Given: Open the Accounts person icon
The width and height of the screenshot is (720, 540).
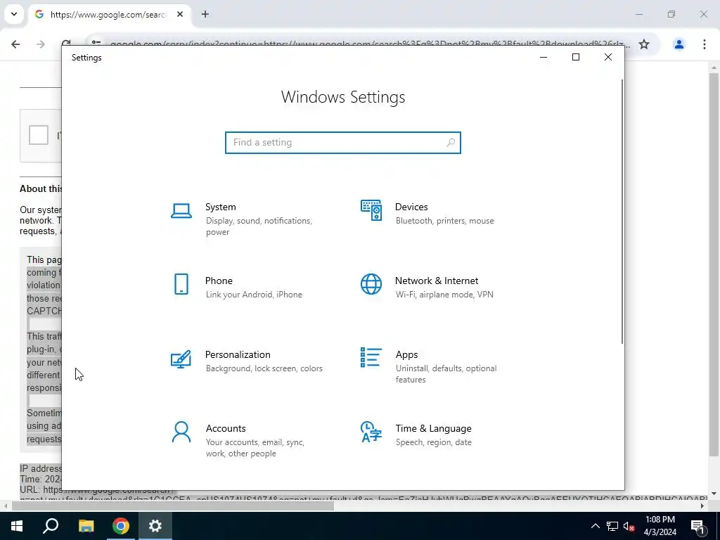Looking at the screenshot, I should tap(181, 432).
